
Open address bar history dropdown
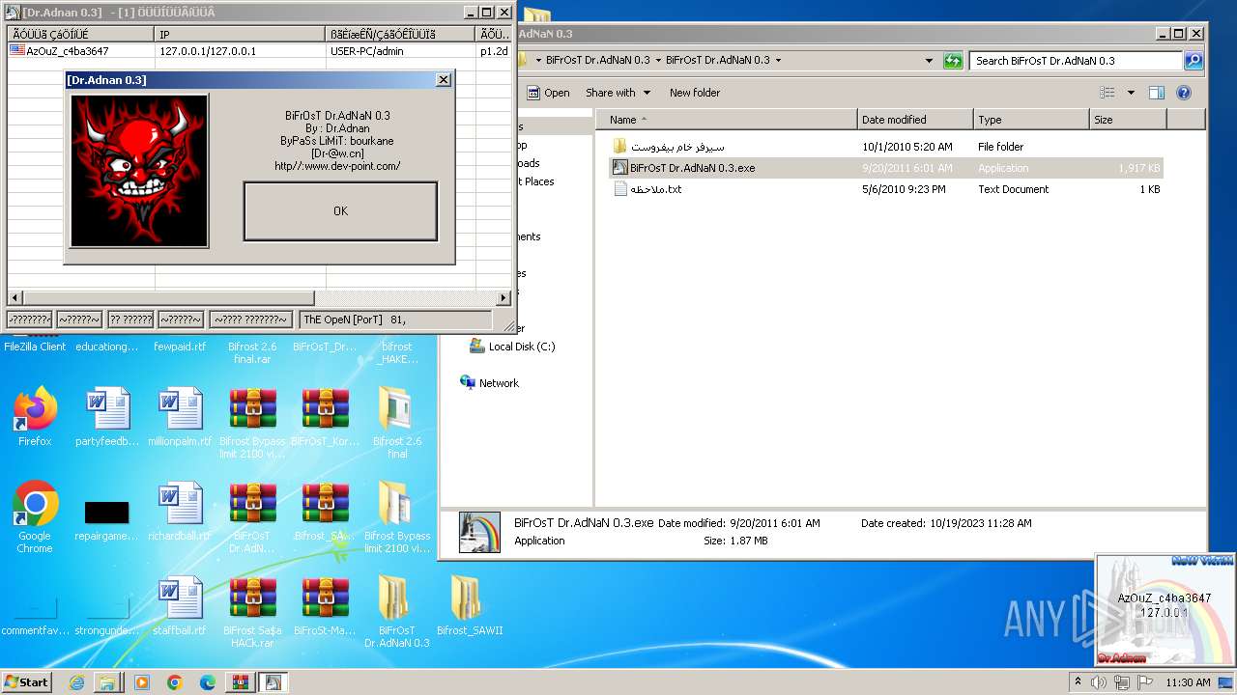(930, 60)
